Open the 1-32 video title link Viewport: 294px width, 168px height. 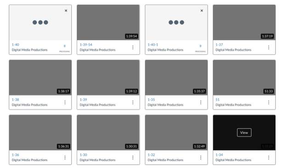tap(151, 155)
